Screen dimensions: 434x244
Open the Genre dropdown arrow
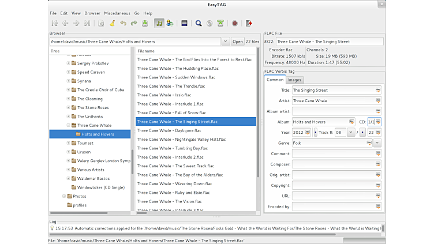377,142
